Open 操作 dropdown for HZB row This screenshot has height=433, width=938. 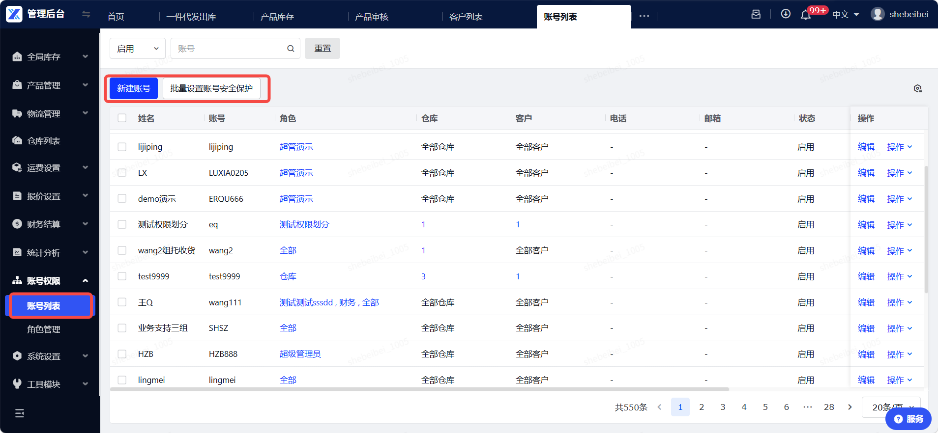(x=900, y=354)
